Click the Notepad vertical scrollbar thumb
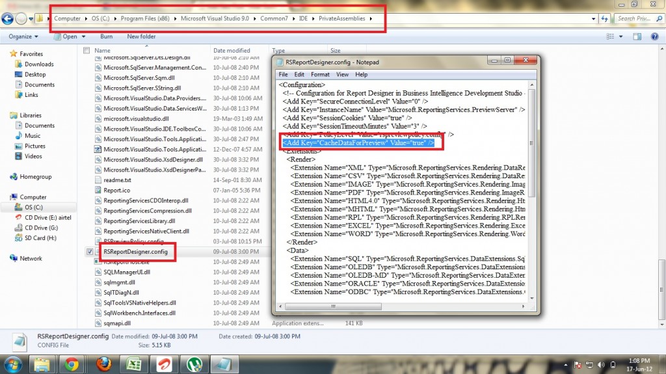The height and width of the screenshot is (374, 666). 531,144
